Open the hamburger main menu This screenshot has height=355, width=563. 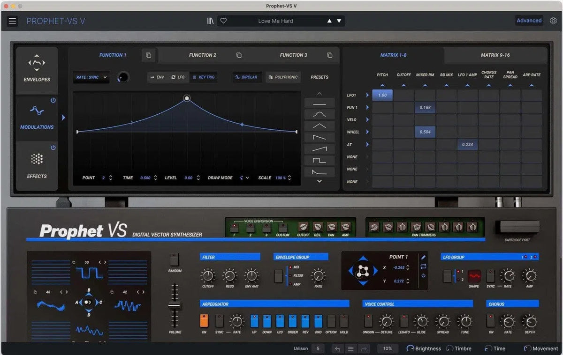pos(12,21)
